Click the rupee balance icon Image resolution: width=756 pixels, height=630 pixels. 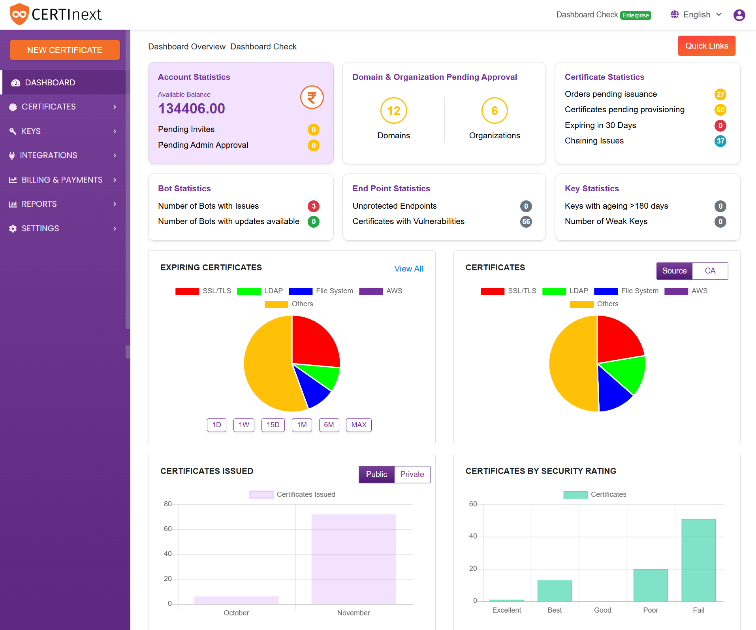(312, 97)
